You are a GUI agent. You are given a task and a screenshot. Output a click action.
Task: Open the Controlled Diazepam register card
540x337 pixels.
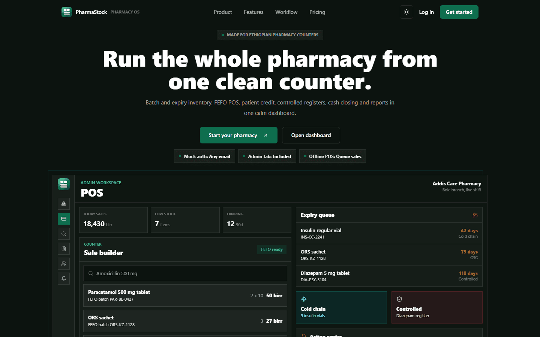pos(437,307)
